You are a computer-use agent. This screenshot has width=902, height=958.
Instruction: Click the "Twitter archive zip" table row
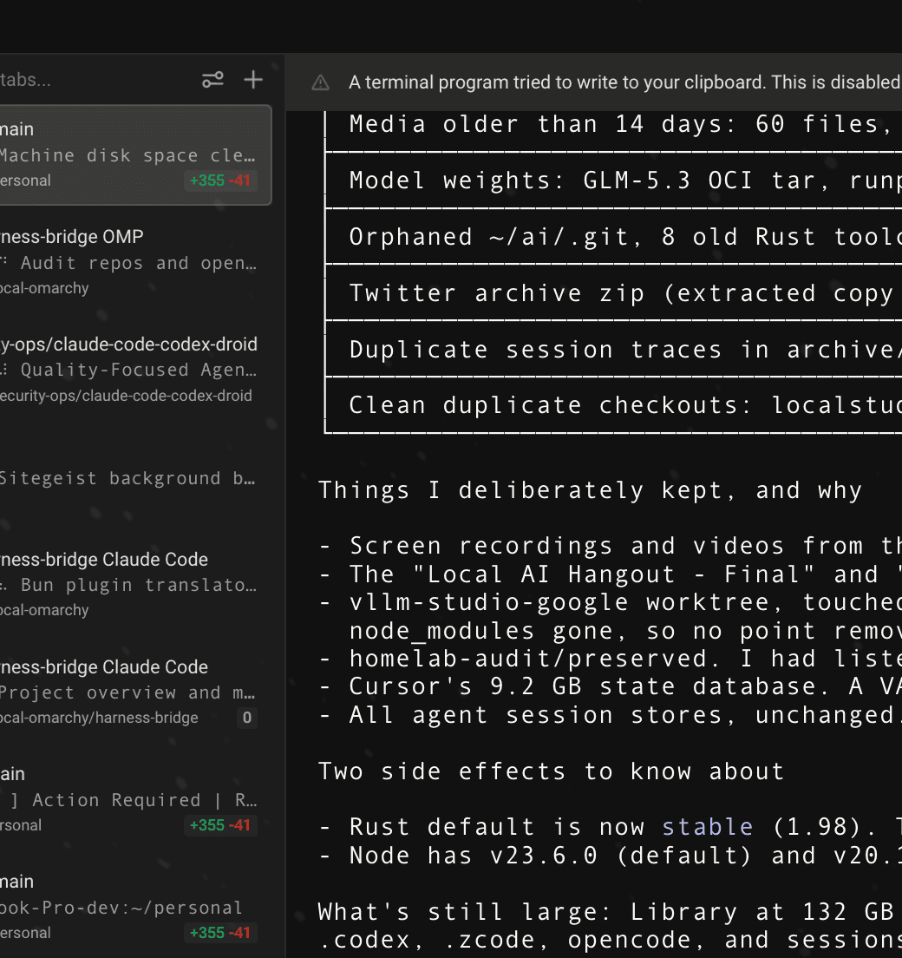(614, 292)
